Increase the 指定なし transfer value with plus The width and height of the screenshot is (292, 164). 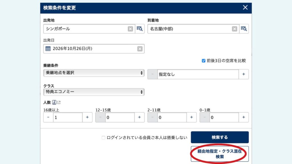pyautogui.click(x=244, y=74)
